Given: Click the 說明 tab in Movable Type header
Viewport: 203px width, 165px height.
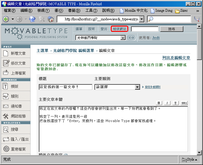Looking at the screenshot, I should click(x=91, y=29).
